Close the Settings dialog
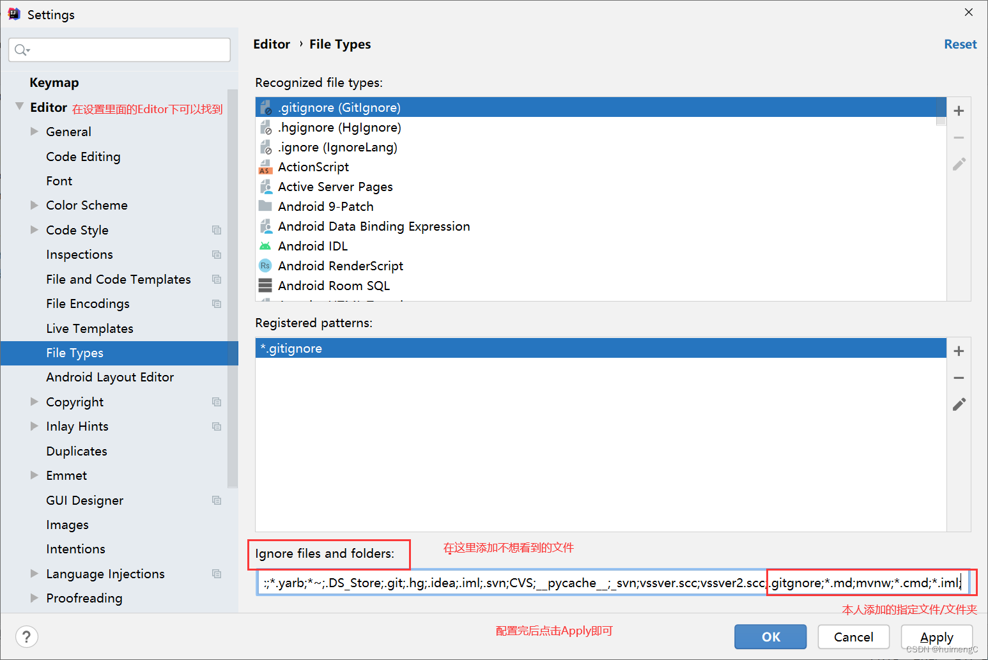The height and width of the screenshot is (660, 988). pyautogui.click(x=969, y=12)
